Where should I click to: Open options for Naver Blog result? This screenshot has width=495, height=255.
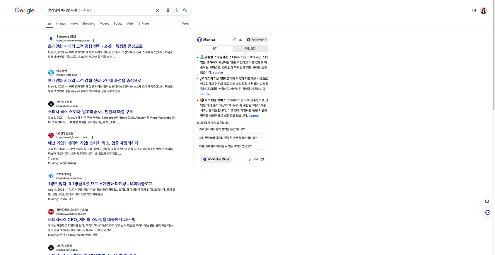point(85,178)
